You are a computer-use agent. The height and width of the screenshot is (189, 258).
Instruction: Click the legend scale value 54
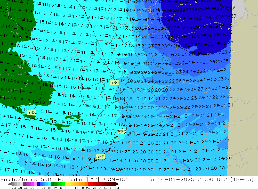117,188
